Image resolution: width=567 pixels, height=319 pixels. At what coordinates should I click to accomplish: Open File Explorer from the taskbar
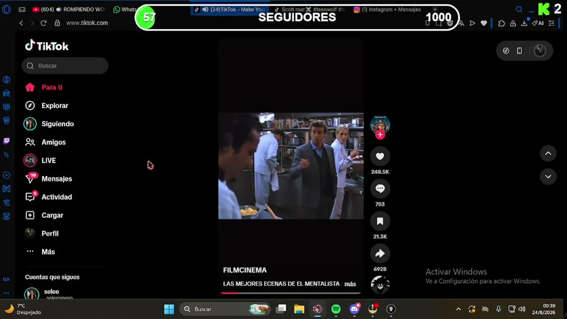click(299, 309)
